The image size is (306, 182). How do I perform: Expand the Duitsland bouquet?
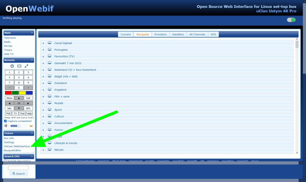[43, 83]
